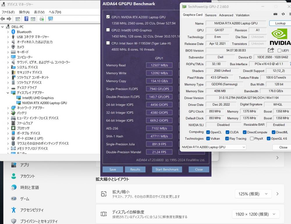Toggle the UEFI checkbox in GPU-Z

[x=279, y=51]
